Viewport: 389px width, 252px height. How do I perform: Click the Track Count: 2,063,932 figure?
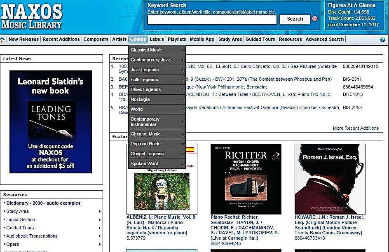click(x=352, y=18)
